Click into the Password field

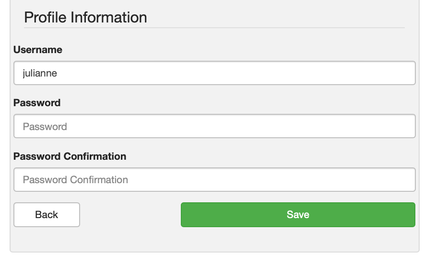(214, 126)
